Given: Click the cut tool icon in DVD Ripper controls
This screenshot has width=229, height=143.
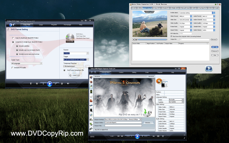Looking at the screenshot, I should pos(163,136).
